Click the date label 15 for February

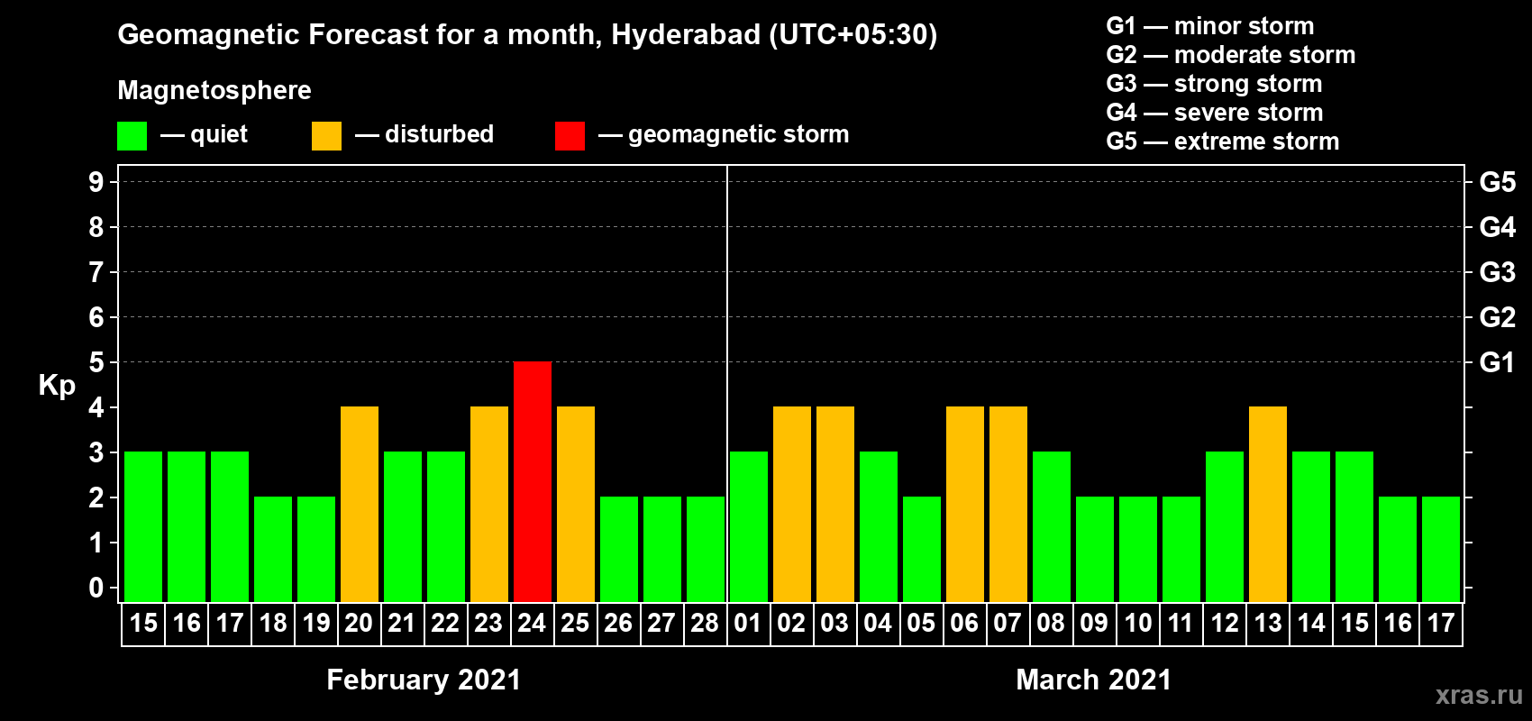[142, 624]
